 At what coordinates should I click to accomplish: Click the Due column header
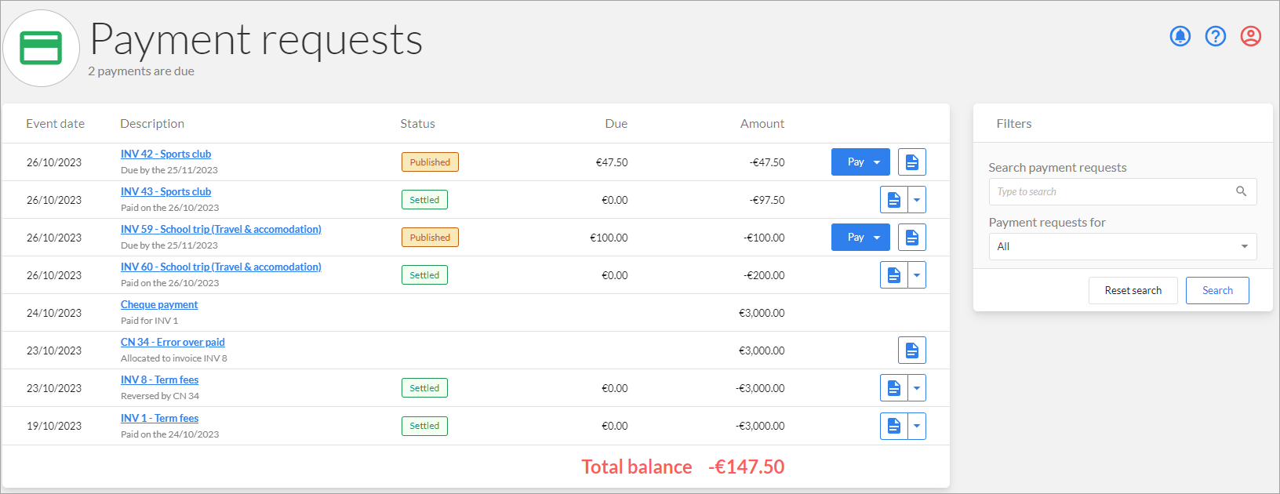click(x=616, y=124)
